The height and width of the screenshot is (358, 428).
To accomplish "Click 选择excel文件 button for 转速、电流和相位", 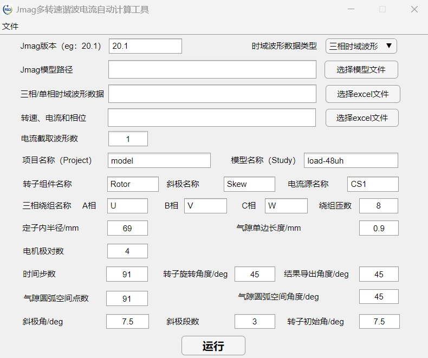I will (x=362, y=118).
